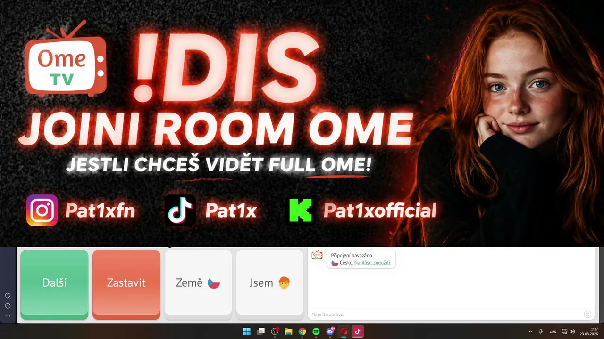Click the TikTok logo on the banner
604x339 pixels.
coord(180,210)
